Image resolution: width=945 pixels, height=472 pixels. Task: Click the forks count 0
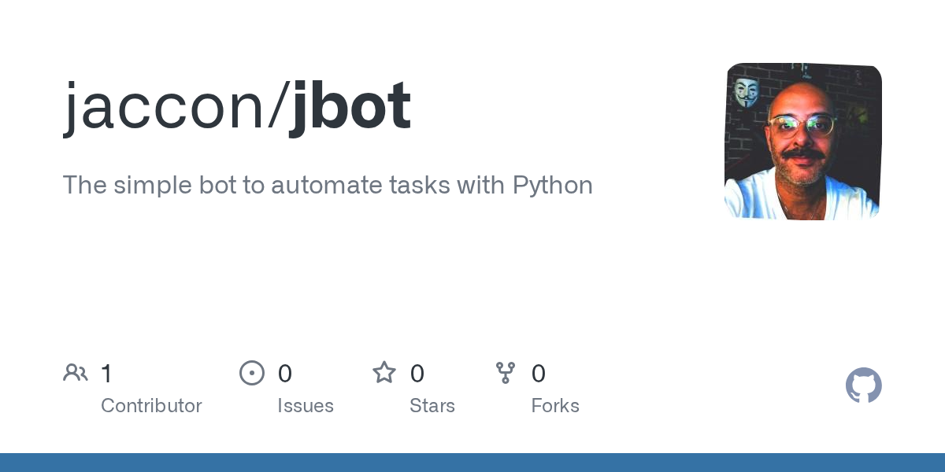539,374
